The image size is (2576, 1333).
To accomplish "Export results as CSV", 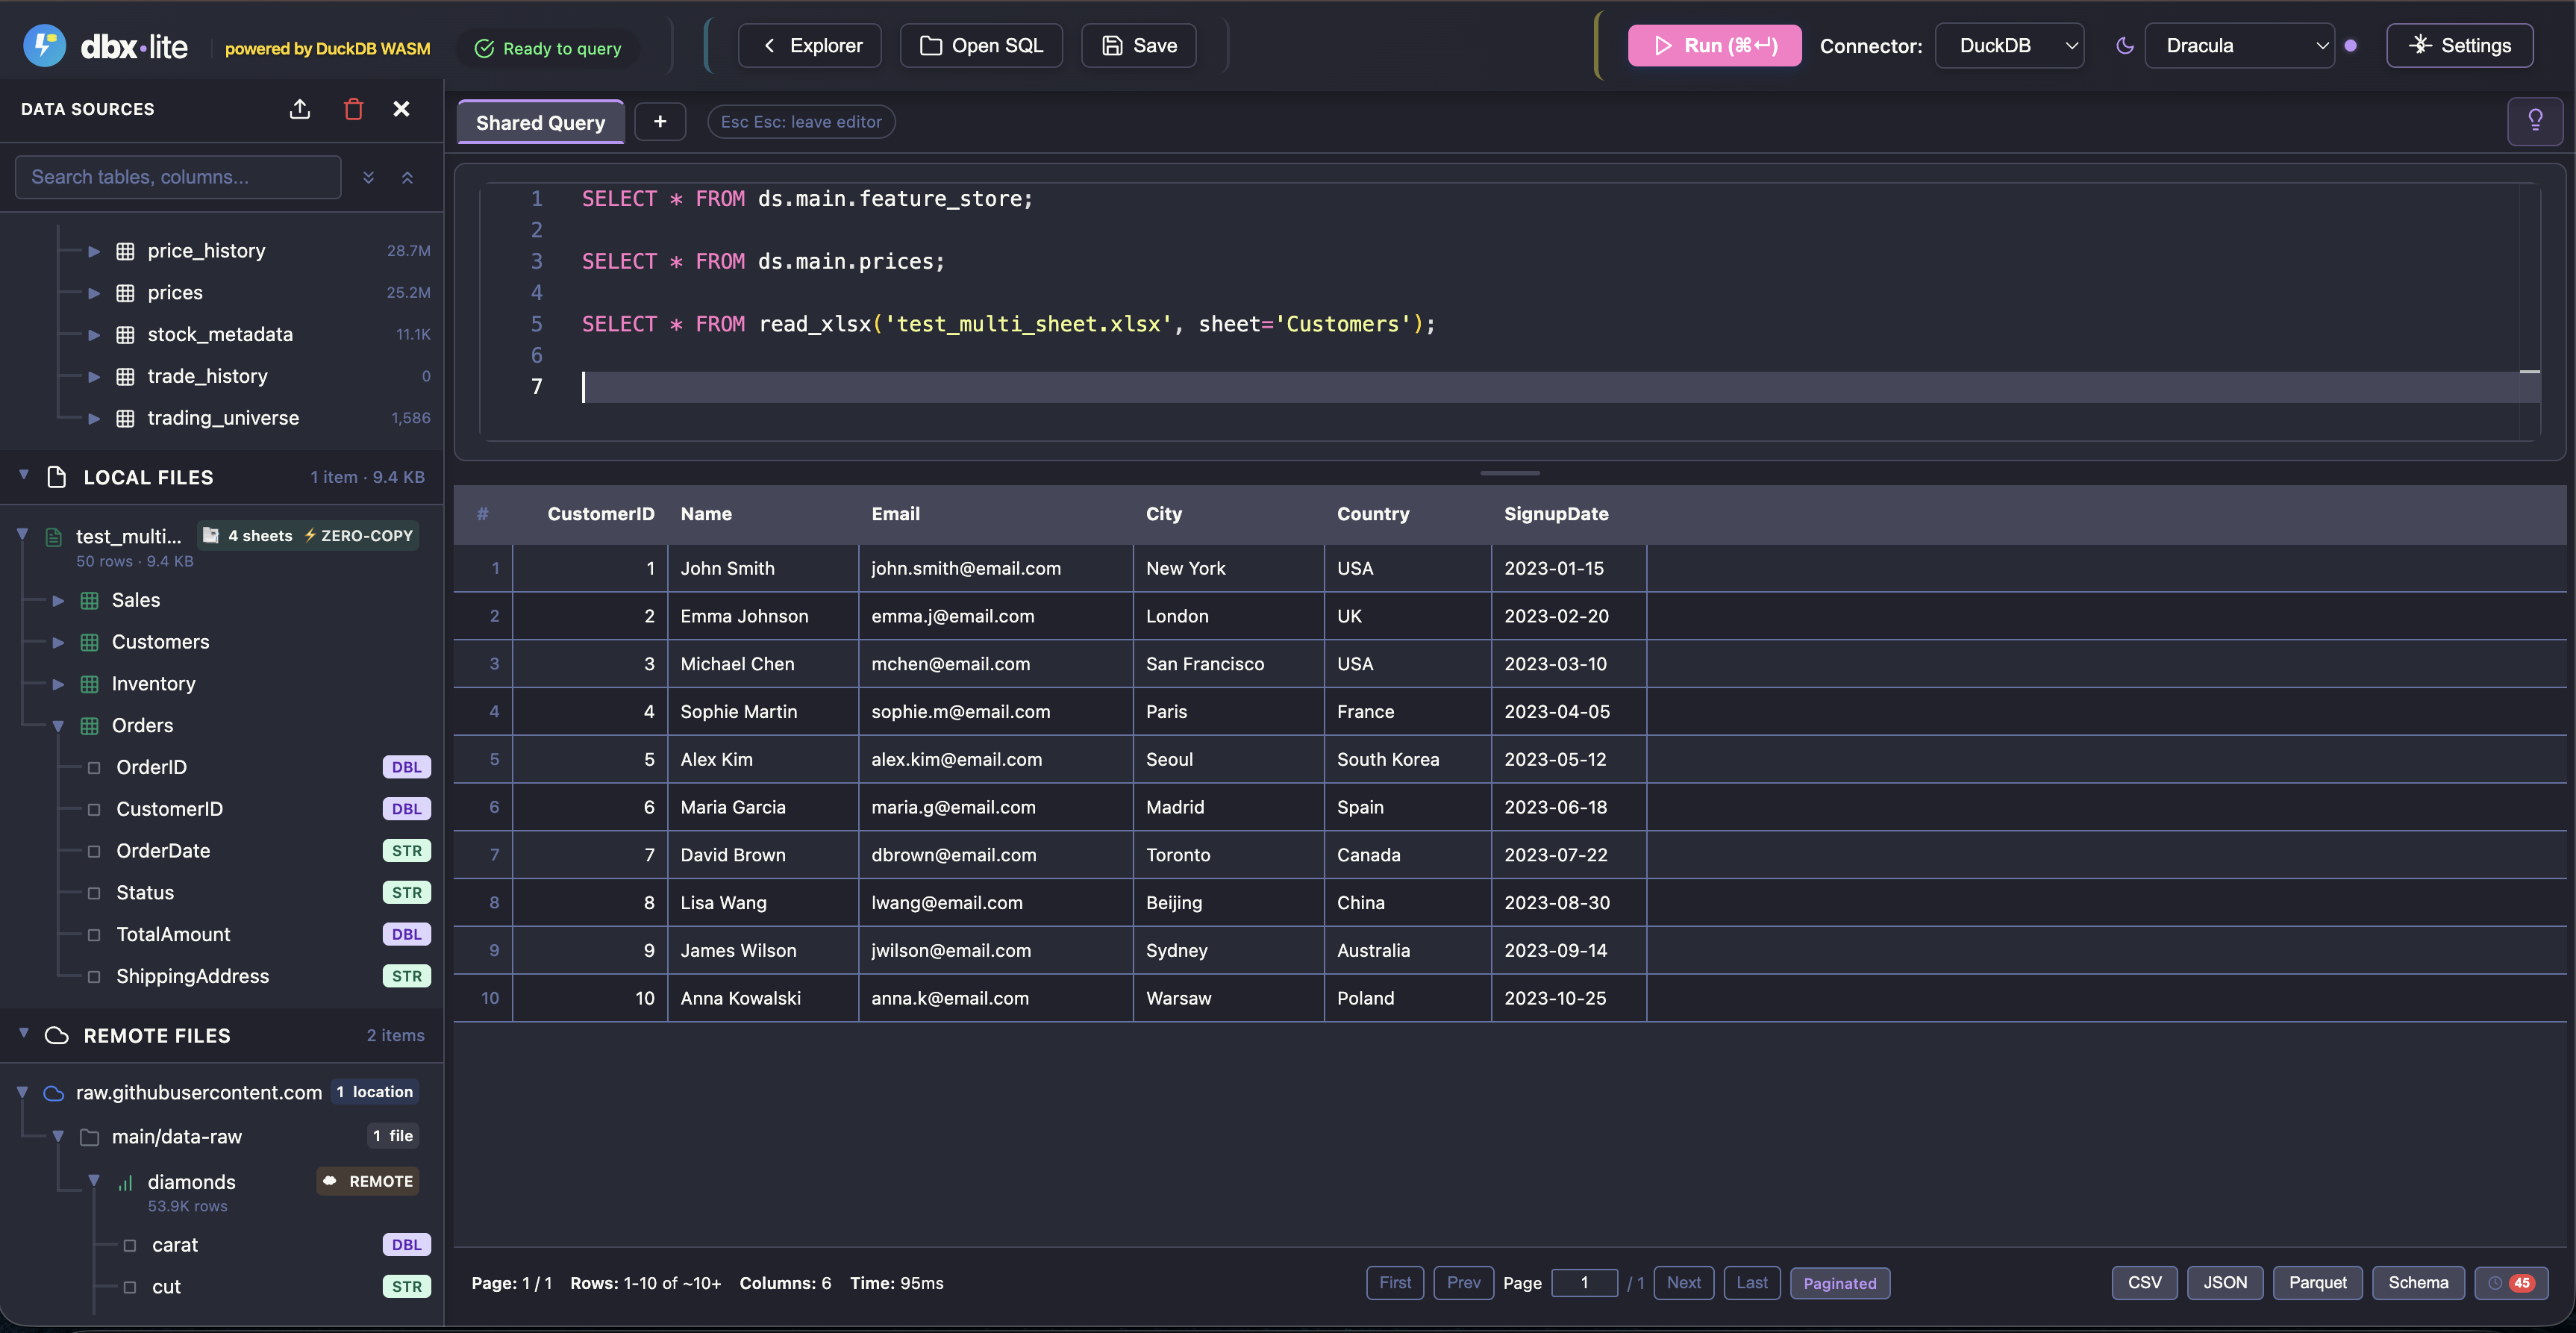I will pyautogui.click(x=2144, y=1283).
